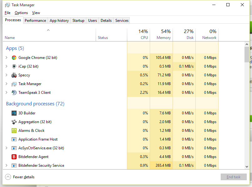Screen dimensions: 252x187
Task: Click the Bitdefender Agent red icon
Action: pos(14,157)
